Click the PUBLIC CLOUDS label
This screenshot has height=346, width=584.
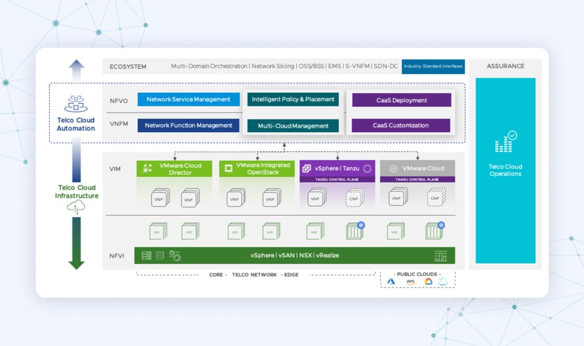(x=417, y=274)
